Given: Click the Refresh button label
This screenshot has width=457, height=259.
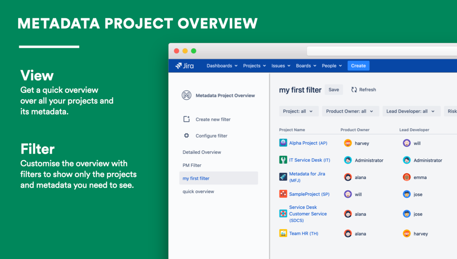Looking at the screenshot, I should coord(368,90).
